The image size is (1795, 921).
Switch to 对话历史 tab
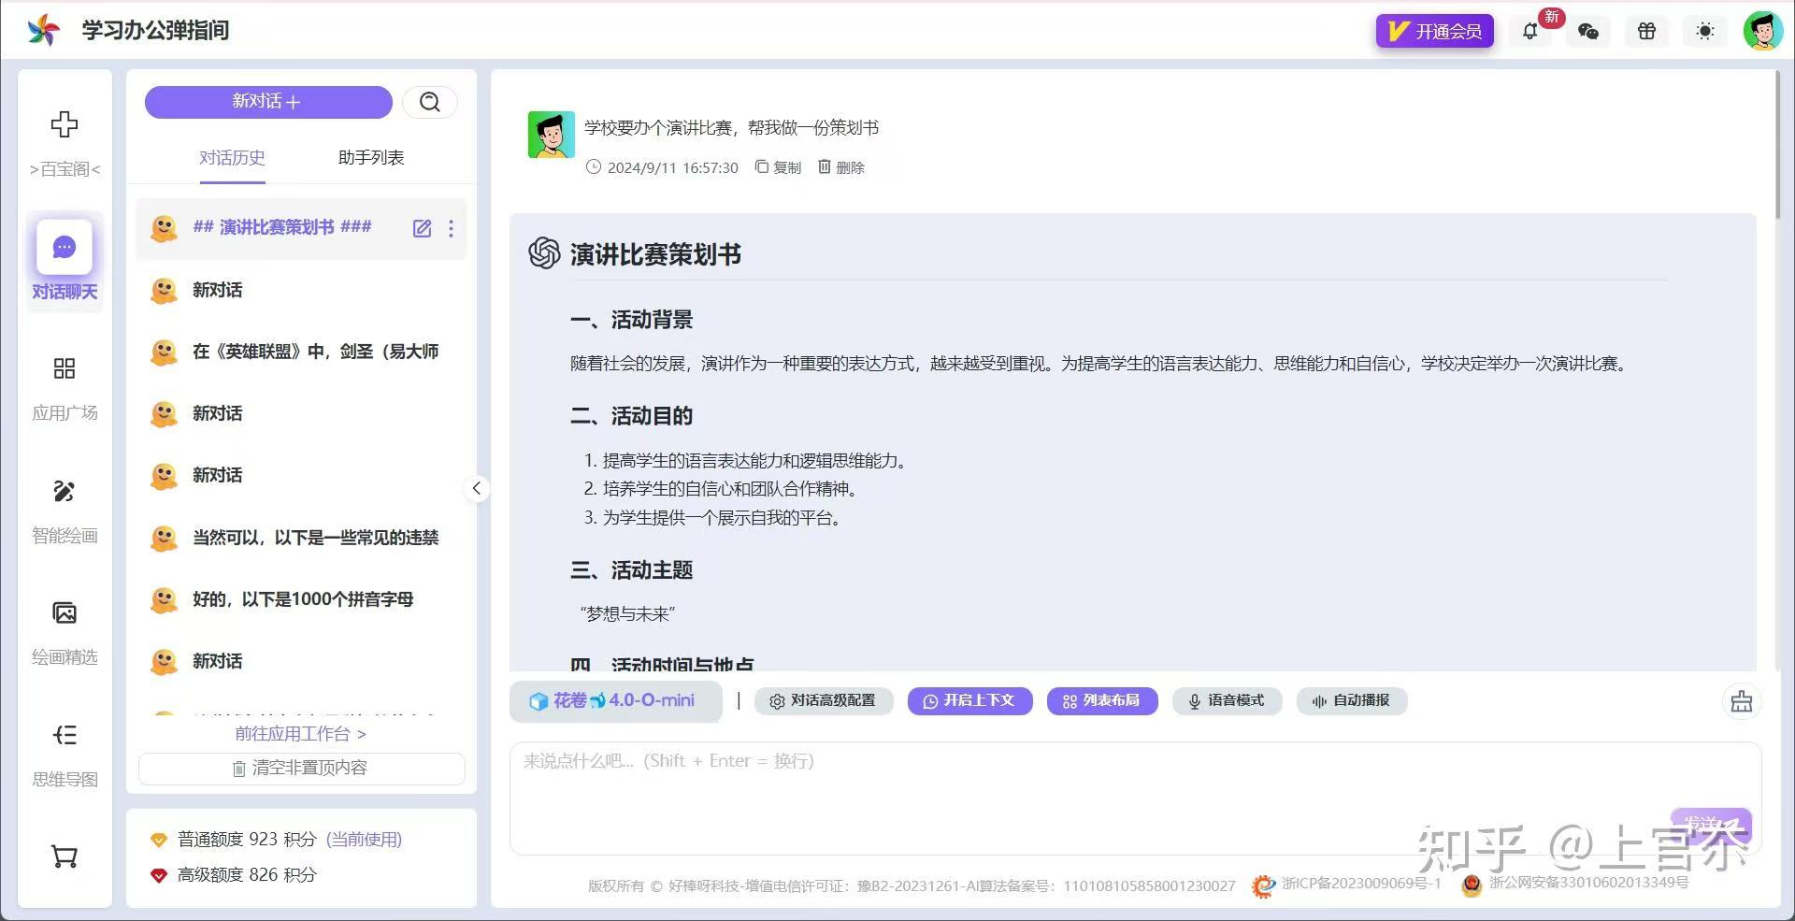(x=232, y=158)
